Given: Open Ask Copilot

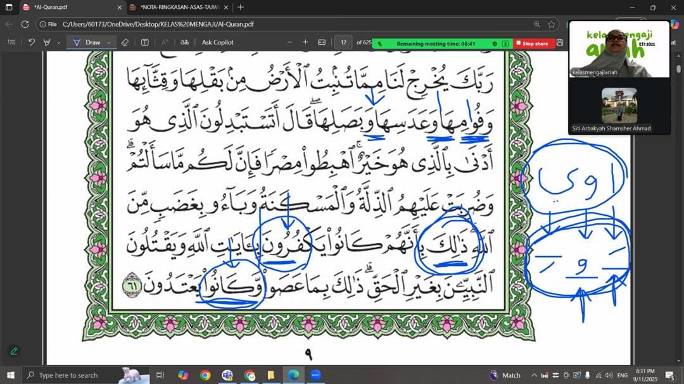Looking at the screenshot, I should (217, 42).
